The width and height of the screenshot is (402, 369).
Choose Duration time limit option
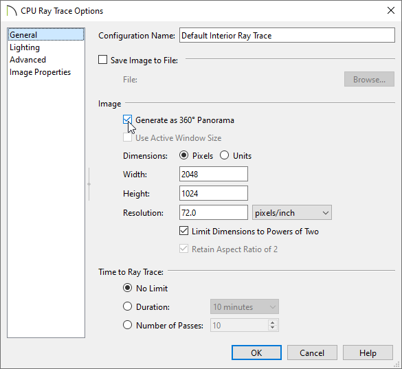(127, 306)
